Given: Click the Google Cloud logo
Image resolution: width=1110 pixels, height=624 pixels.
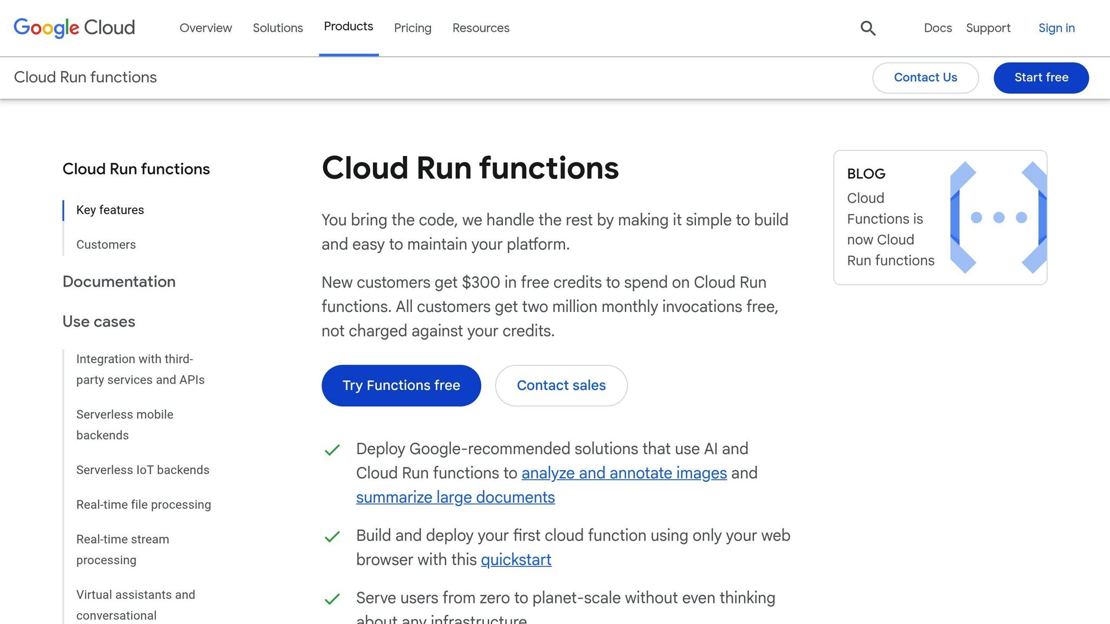Looking at the screenshot, I should (x=74, y=28).
